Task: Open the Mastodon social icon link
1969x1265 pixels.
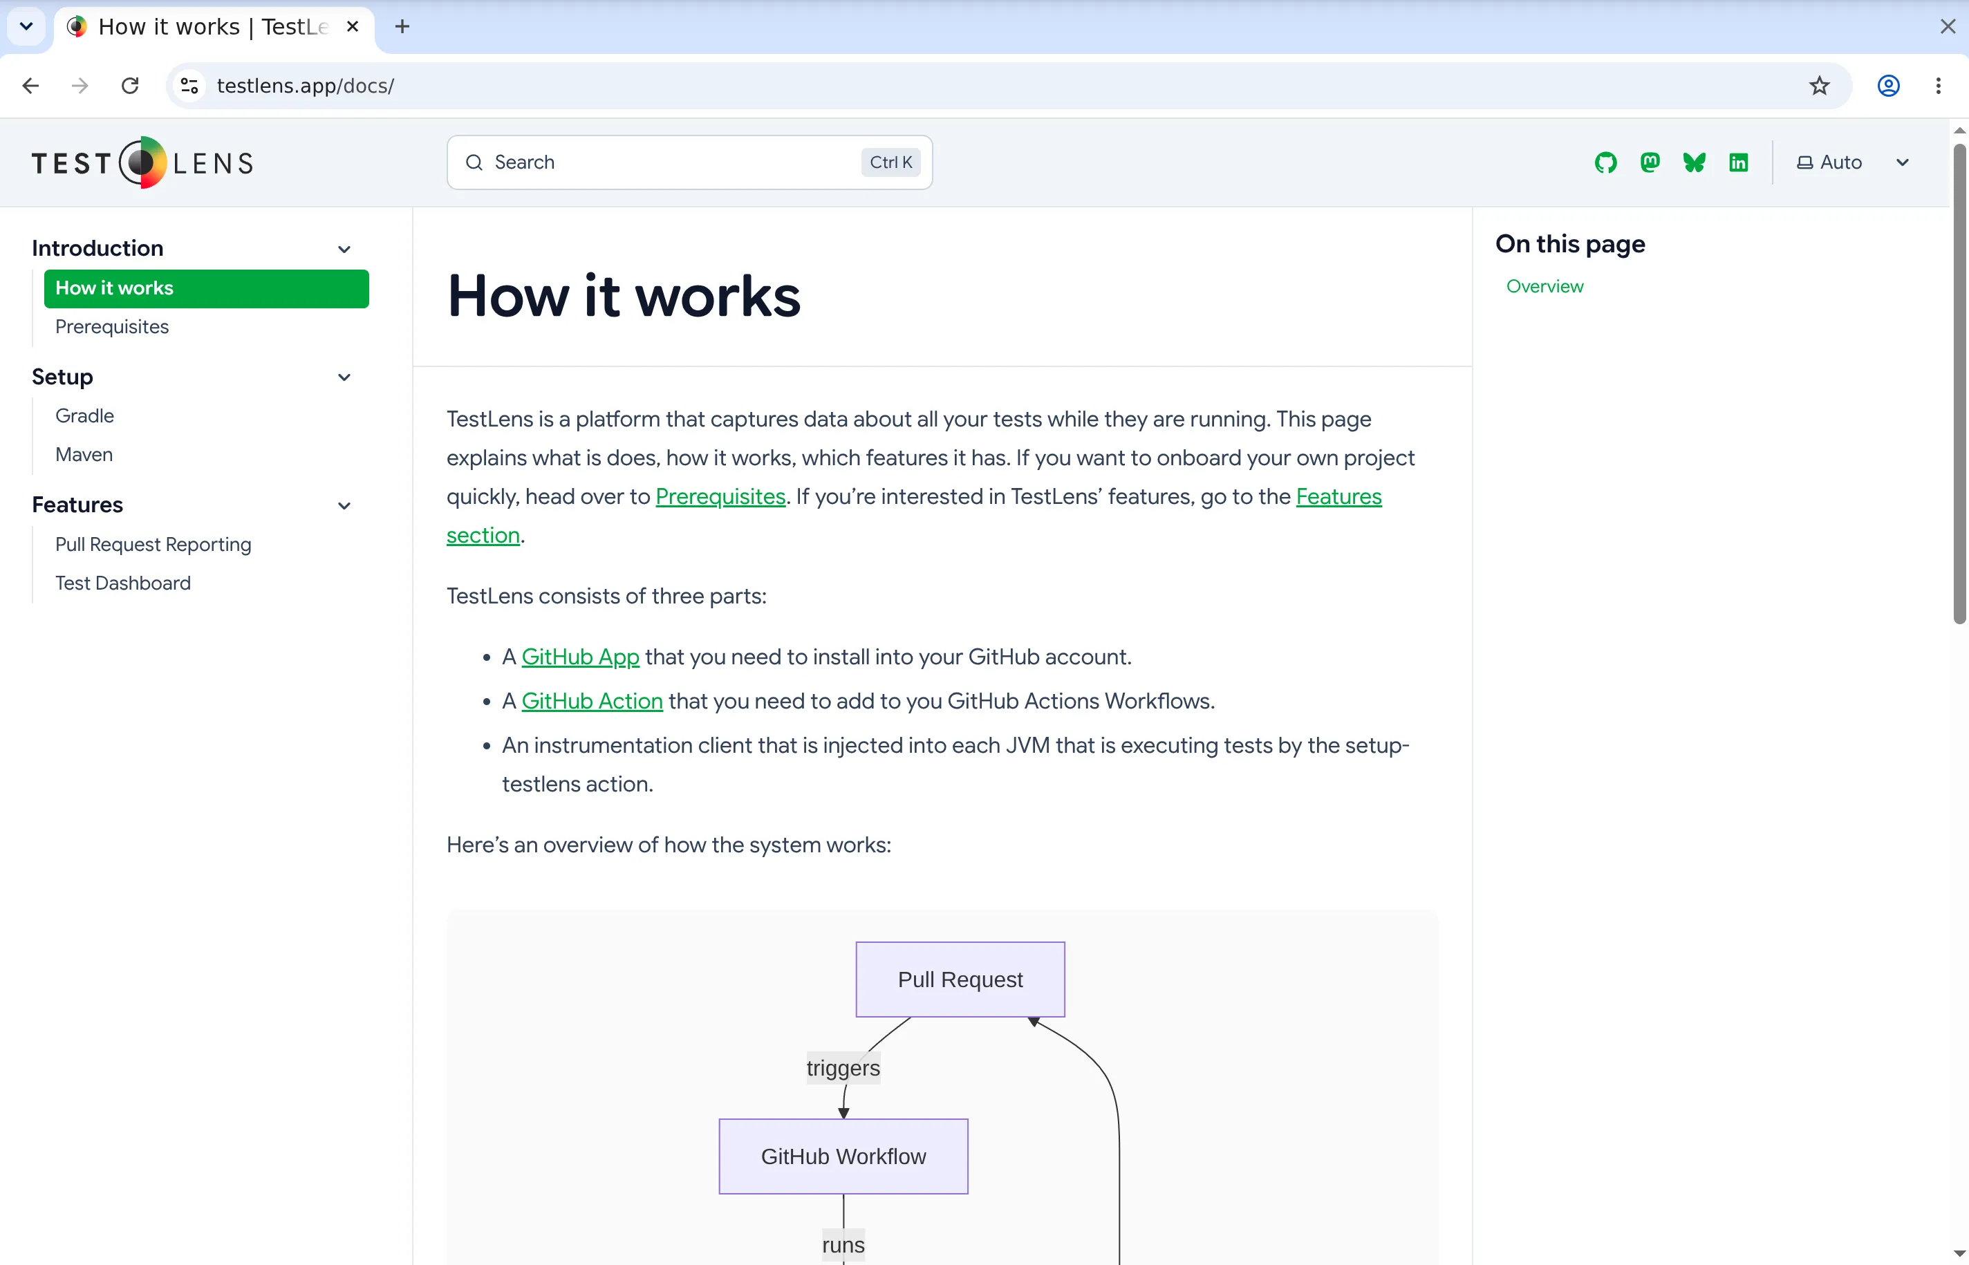Action: (1650, 162)
